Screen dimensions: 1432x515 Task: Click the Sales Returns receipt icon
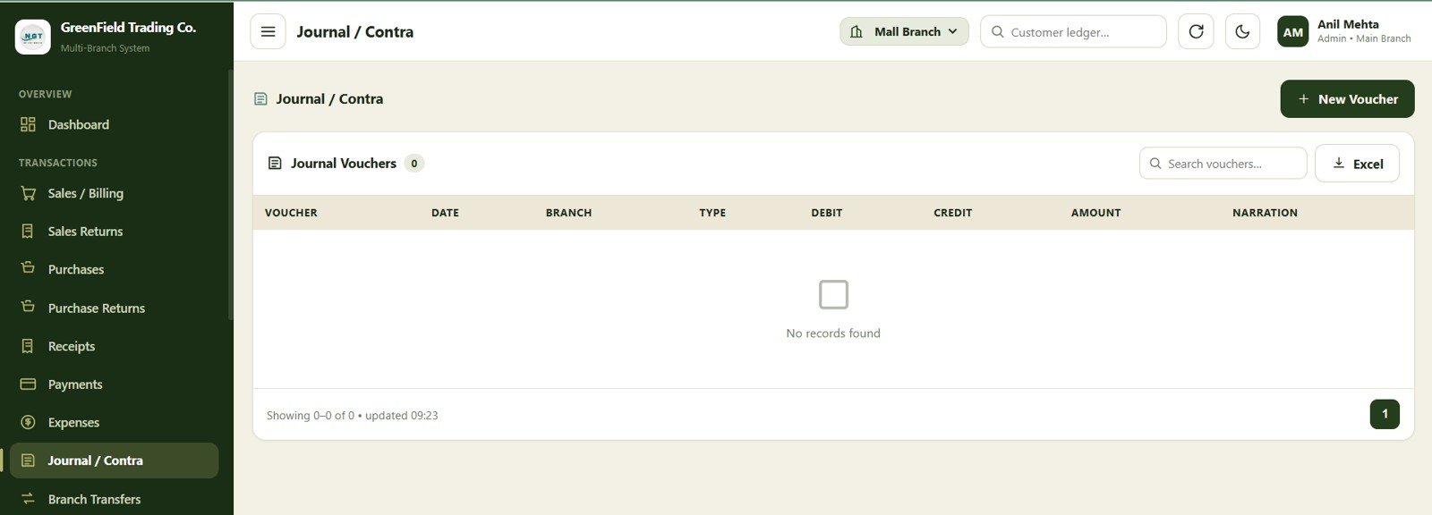coord(28,231)
